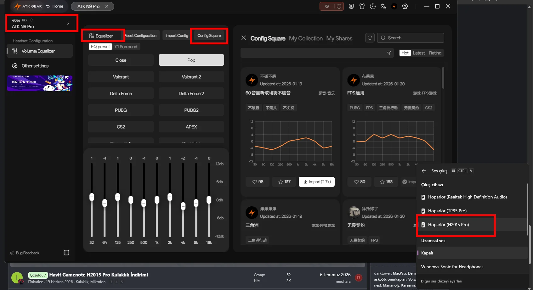Select the CS2 EQ preset

121,127
